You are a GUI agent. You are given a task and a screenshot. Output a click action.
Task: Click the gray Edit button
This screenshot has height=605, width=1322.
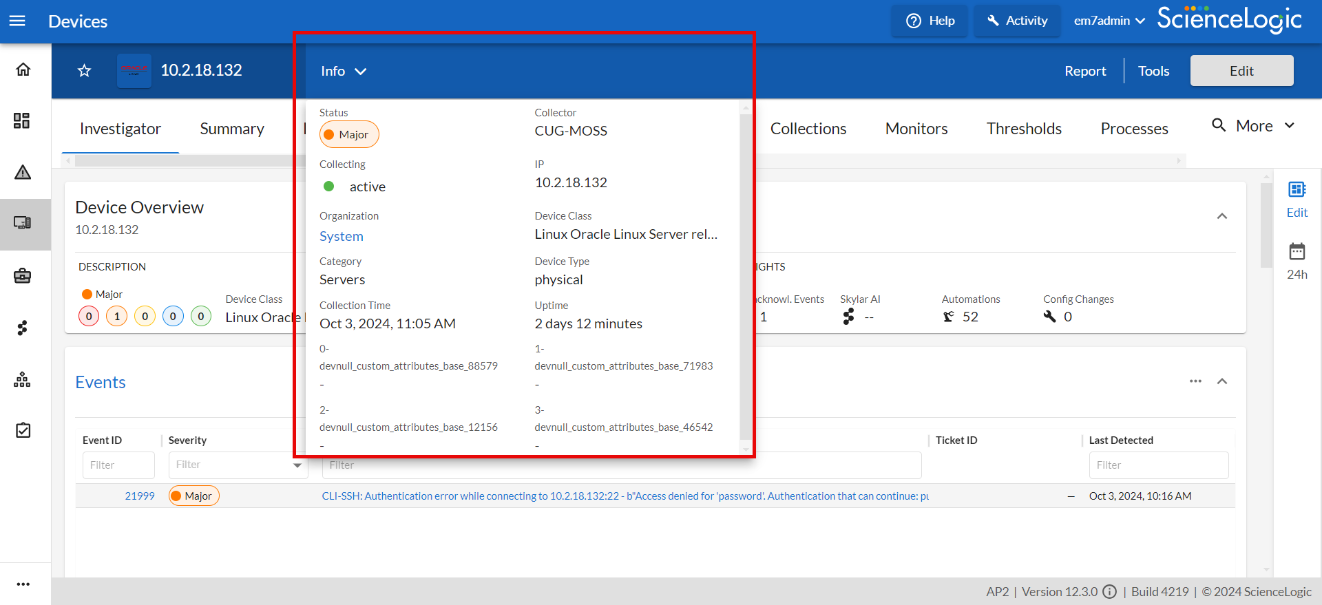1241,71
